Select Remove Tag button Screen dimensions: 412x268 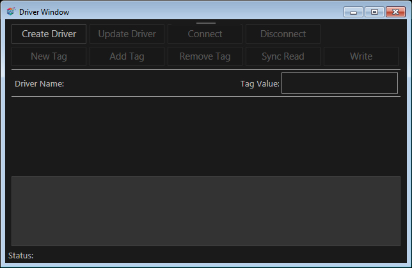pos(205,56)
